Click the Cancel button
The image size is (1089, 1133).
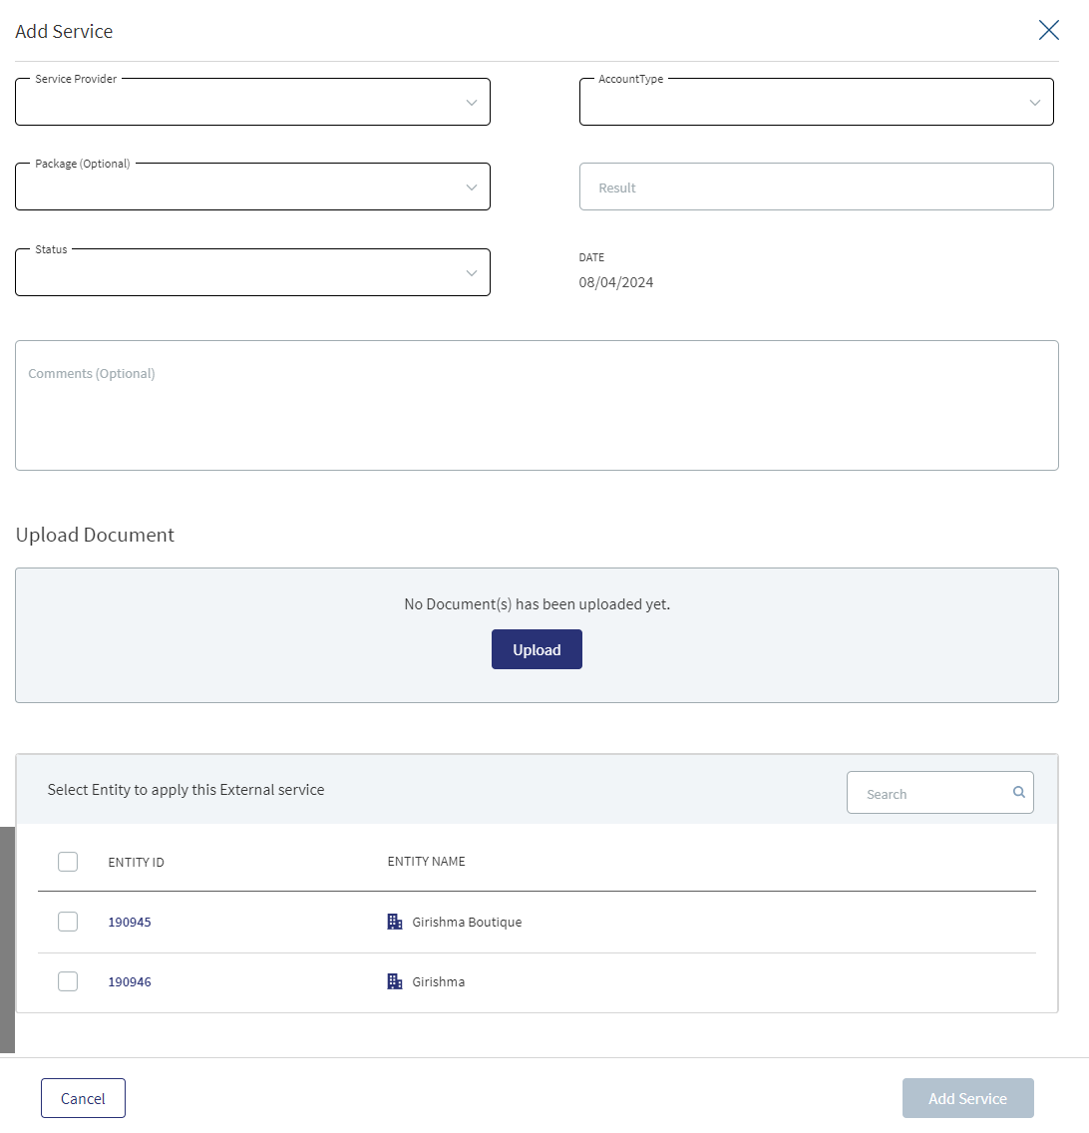[x=83, y=1098]
